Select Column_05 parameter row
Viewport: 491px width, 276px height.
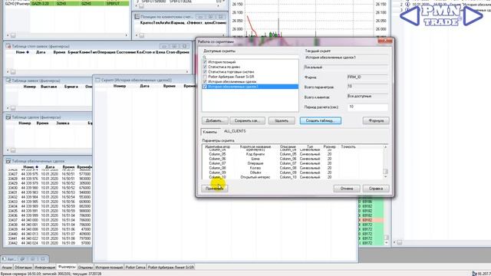[x=293, y=154]
